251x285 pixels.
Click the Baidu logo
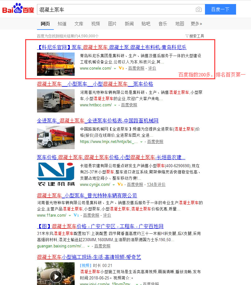18,8
